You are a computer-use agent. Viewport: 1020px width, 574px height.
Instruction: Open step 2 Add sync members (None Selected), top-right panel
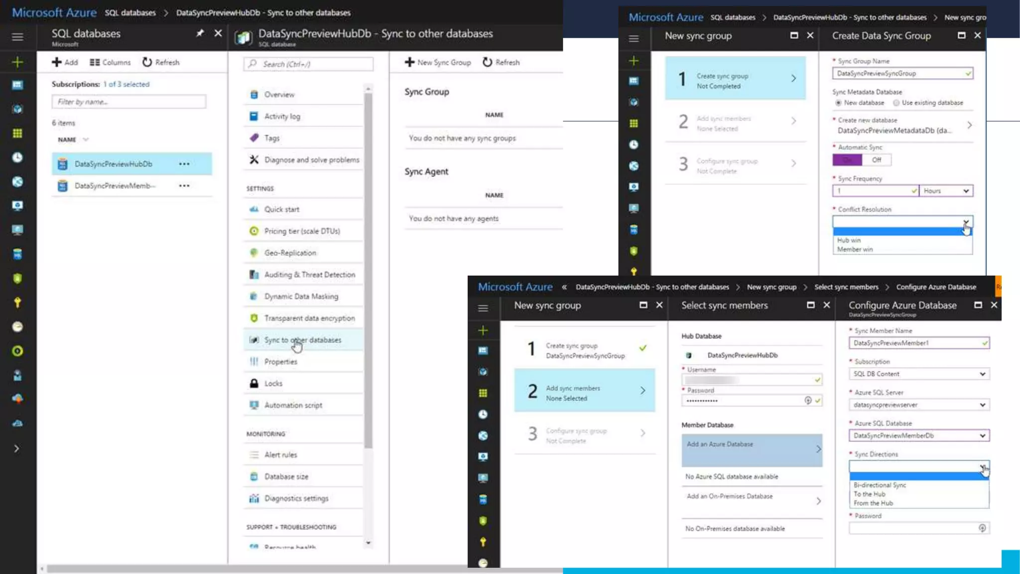coord(735,121)
